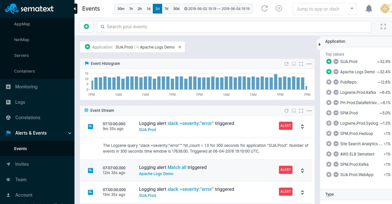Include AWS ELB Sematext in filter
The image size is (392, 204).
tap(328, 154)
